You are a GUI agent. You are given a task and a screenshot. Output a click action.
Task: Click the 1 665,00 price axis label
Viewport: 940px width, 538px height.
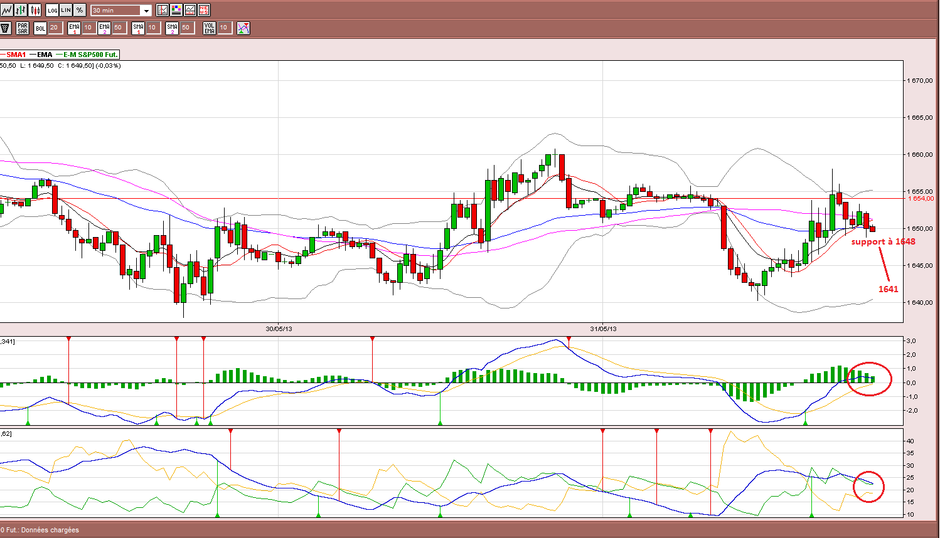(x=921, y=118)
